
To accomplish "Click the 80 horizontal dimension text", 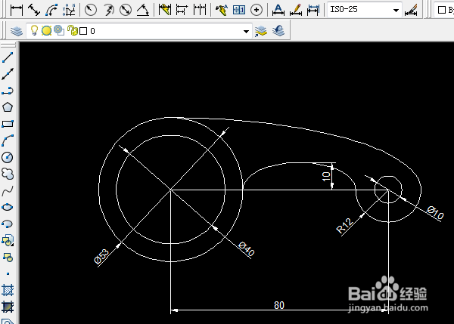I will pyautogui.click(x=279, y=305).
